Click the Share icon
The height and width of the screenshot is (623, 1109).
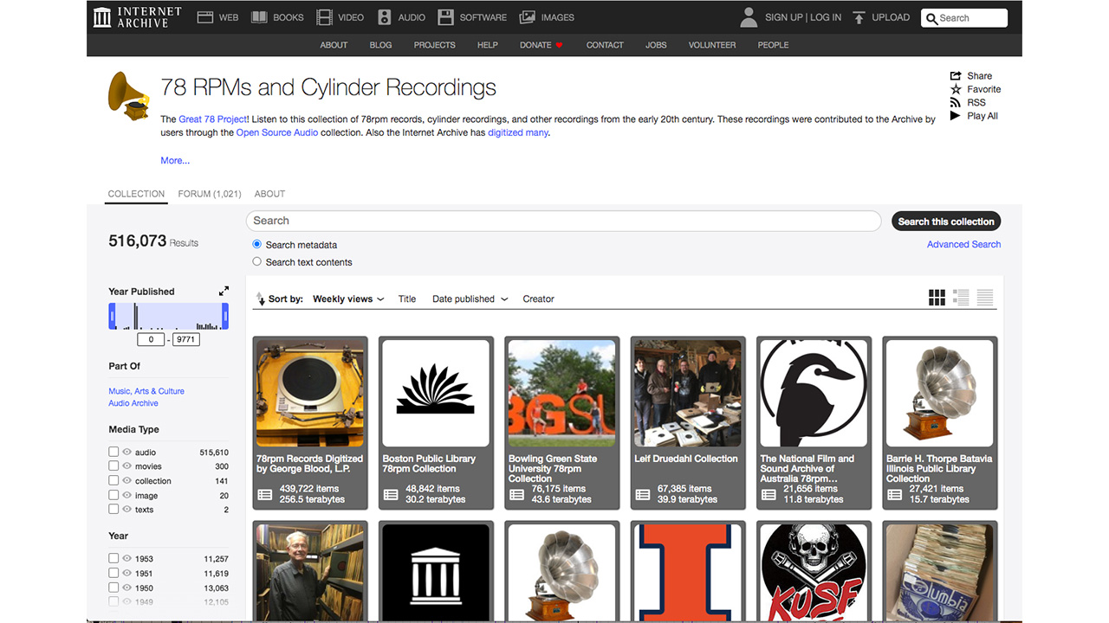pos(956,76)
